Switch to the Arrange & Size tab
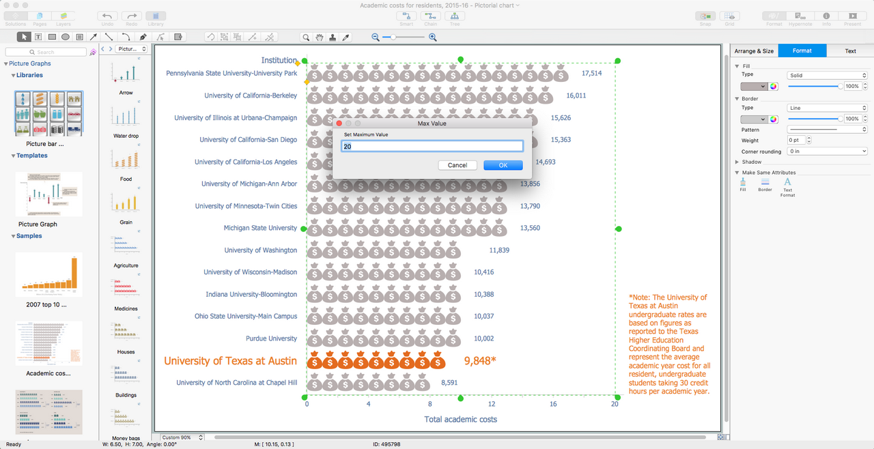This screenshot has height=449, width=874. pos(754,51)
